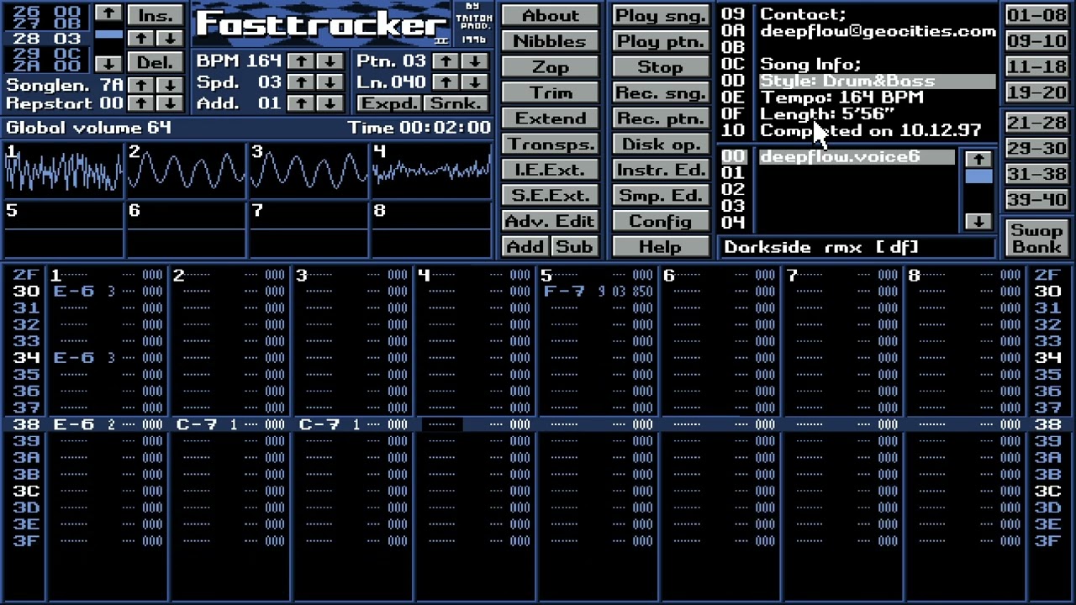Increase the Songlen. value
1076x605 pixels.
(x=141, y=85)
